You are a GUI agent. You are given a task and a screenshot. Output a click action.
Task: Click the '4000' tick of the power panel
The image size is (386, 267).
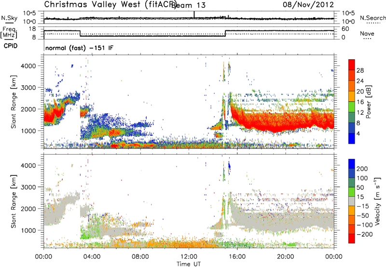pyautogui.click(x=28, y=66)
